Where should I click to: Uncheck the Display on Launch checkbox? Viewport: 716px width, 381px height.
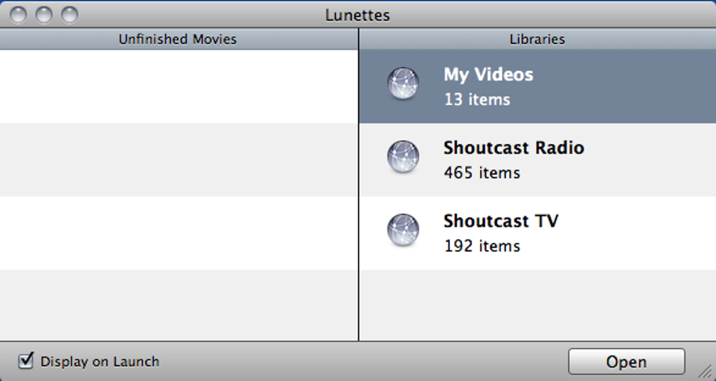point(27,361)
